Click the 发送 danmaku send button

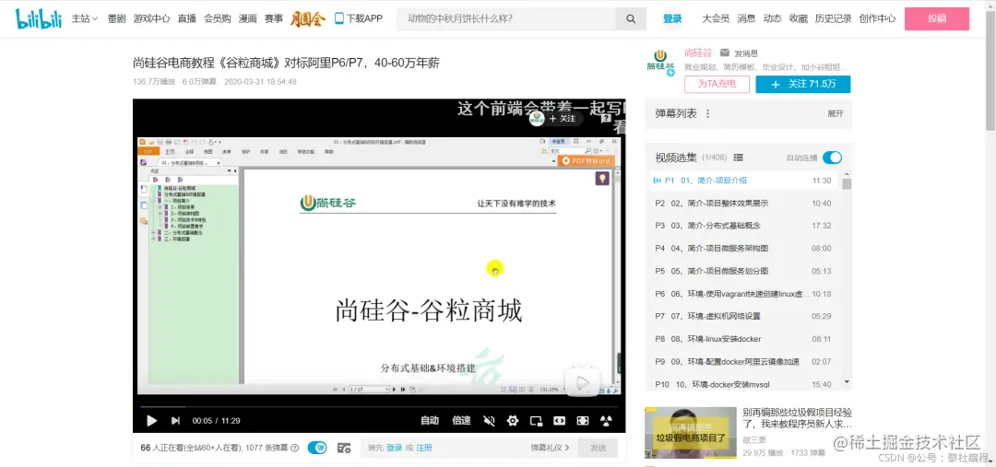tap(598, 448)
